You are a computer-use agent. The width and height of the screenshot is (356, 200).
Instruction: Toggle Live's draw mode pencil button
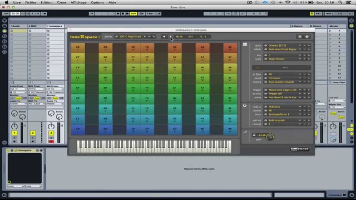coord(160,13)
